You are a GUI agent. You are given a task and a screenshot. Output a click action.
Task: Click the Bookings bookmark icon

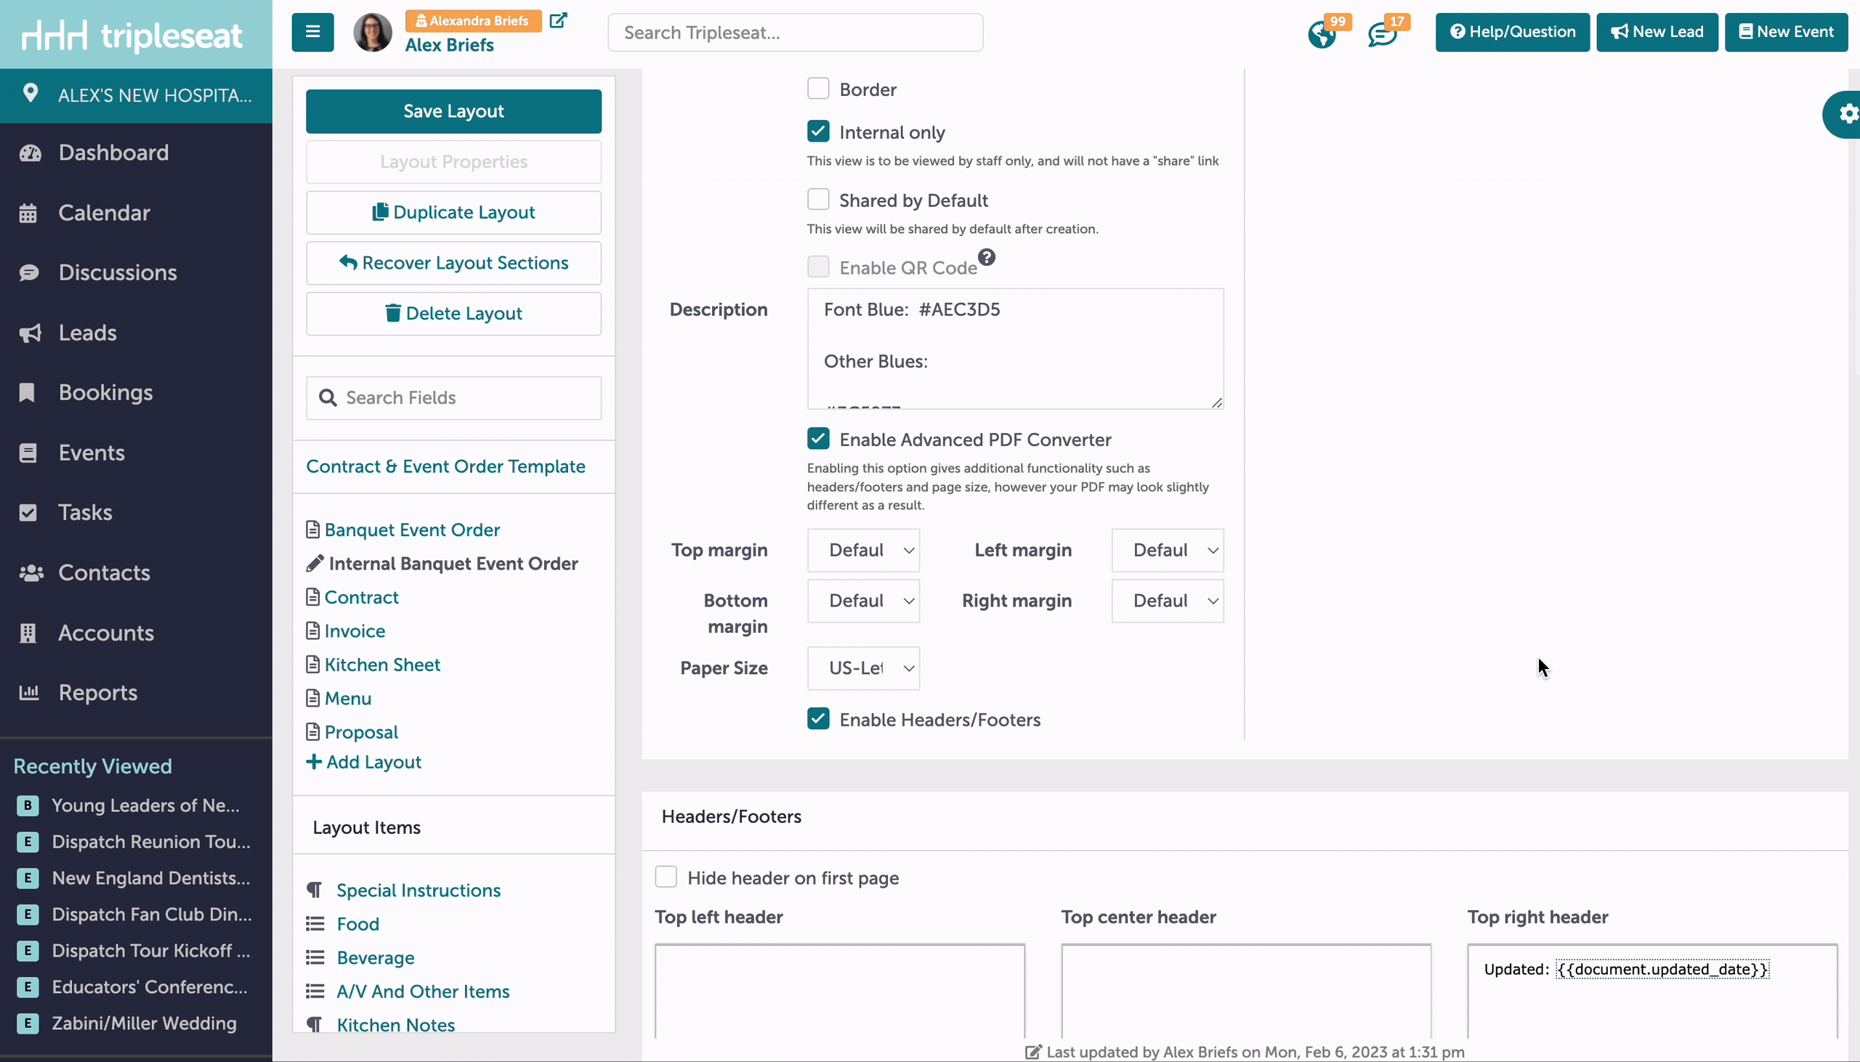(27, 392)
